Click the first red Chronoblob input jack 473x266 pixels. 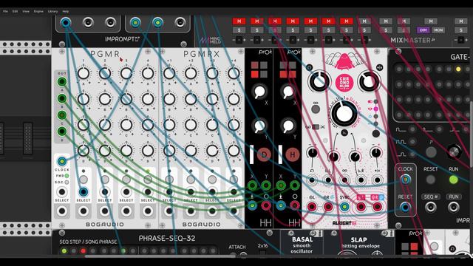pyautogui.click(x=312, y=207)
